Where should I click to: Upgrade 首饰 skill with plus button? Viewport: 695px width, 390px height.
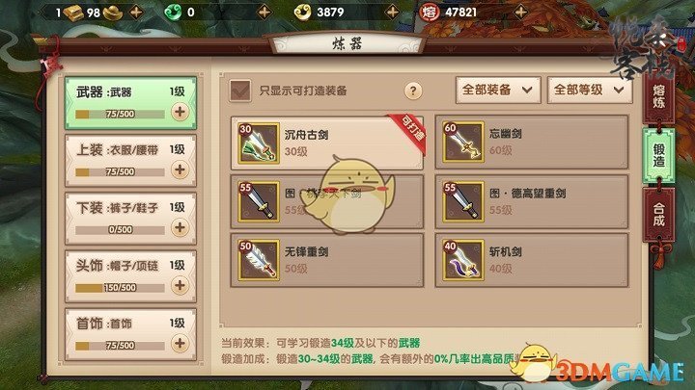[x=180, y=344]
